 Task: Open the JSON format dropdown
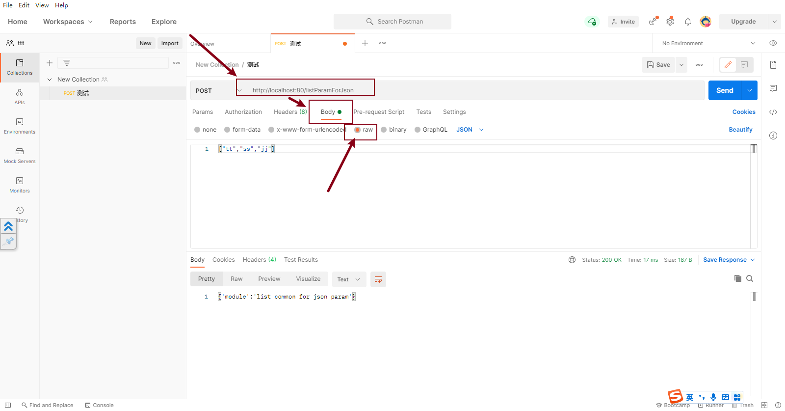(x=470, y=130)
